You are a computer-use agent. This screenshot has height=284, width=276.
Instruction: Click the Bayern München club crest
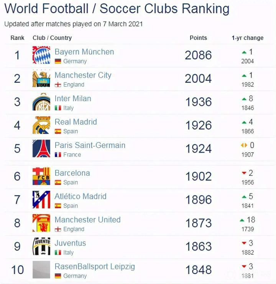[x=41, y=55]
